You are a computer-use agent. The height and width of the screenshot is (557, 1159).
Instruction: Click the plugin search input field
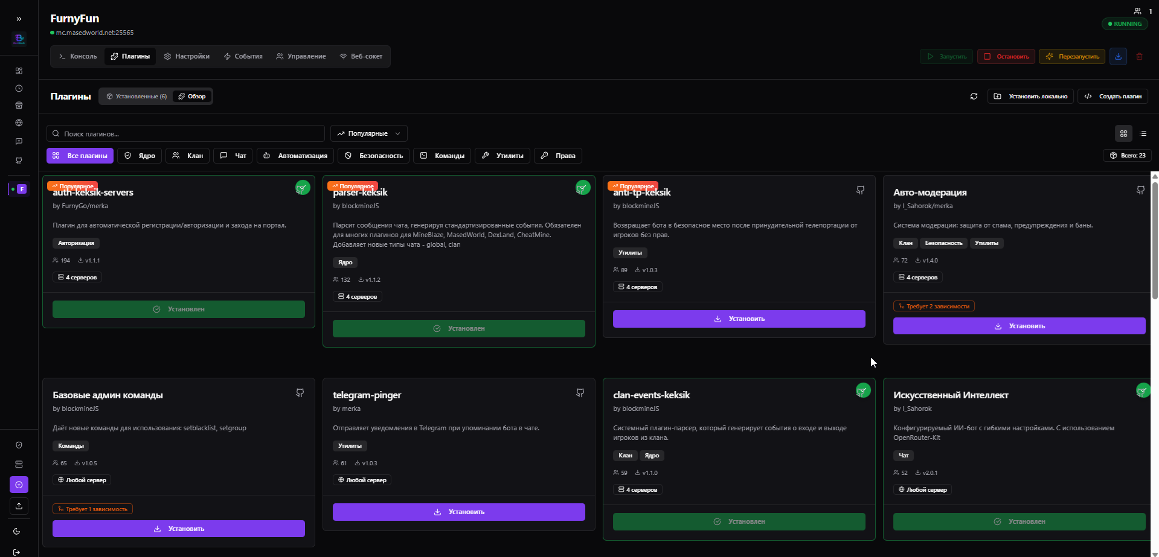(187, 134)
